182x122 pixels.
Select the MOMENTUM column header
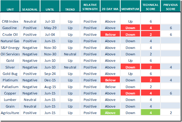click(130, 10)
